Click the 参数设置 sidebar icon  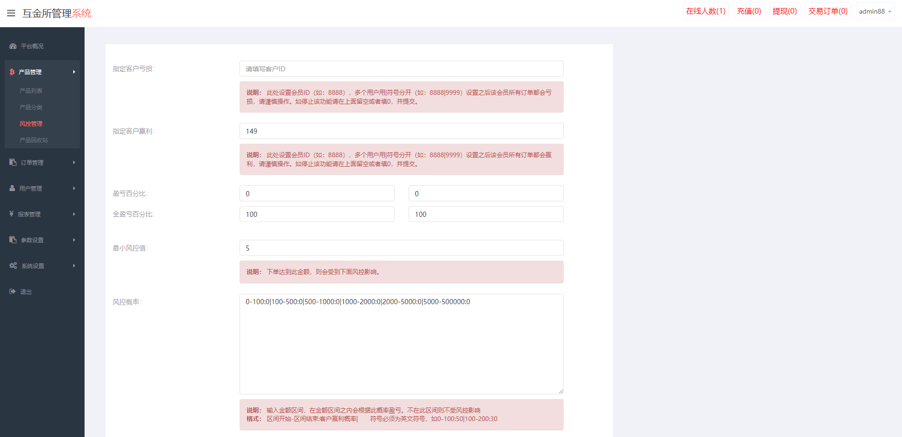[13, 240]
